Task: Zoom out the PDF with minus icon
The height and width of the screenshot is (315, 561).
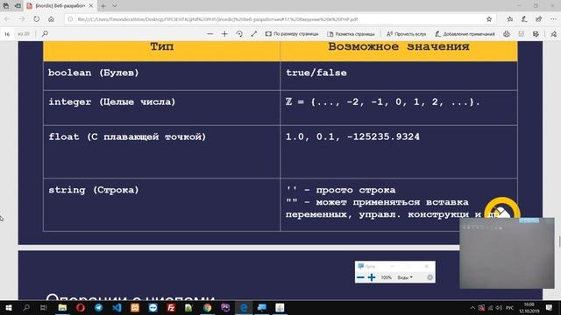Action: 210,34
